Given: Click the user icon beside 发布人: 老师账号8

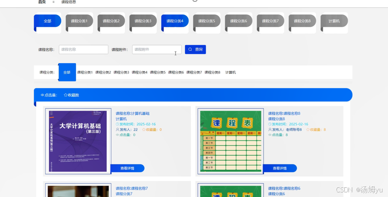Looking at the screenshot, I should (270, 130).
